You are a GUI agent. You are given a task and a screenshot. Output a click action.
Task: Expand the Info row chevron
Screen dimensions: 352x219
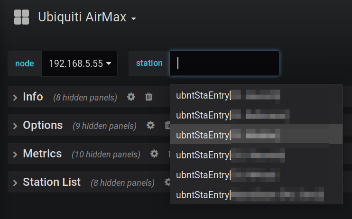16,97
